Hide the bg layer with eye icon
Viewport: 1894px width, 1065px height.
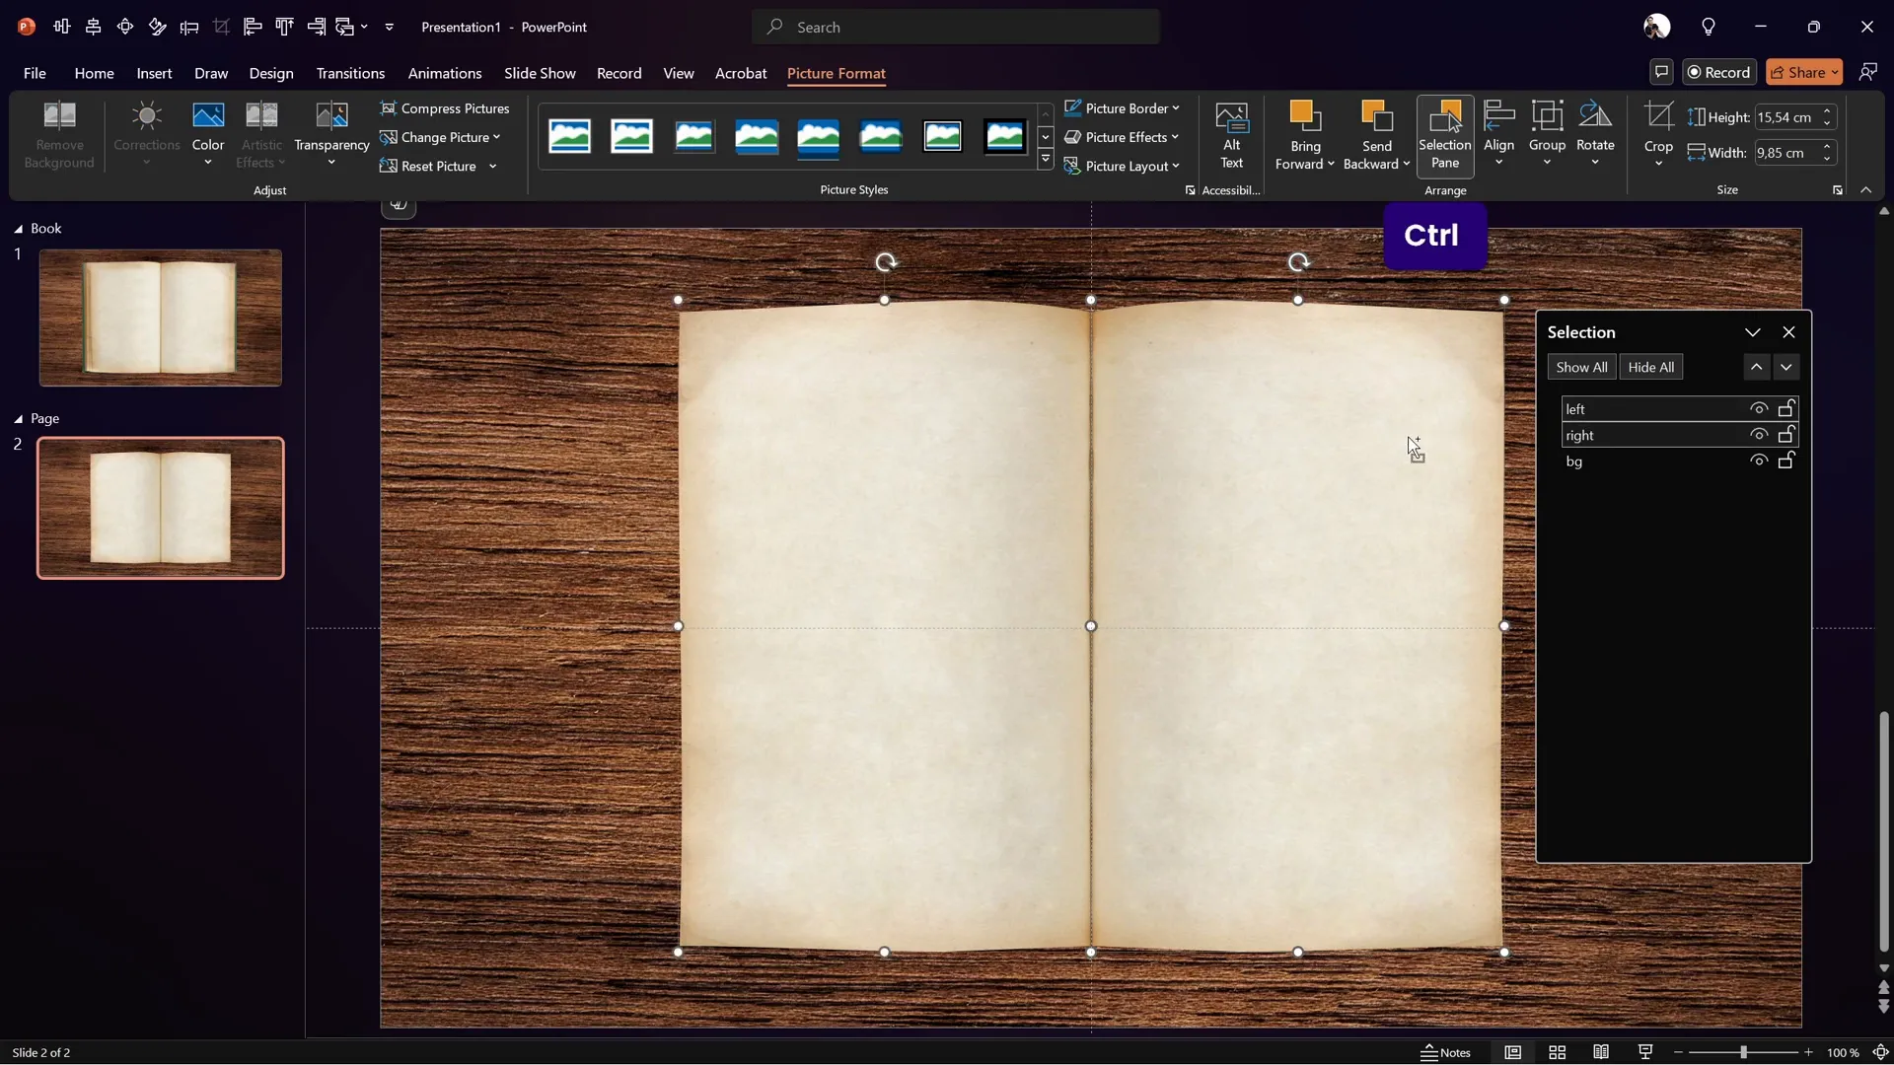click(x=1758, y=461)
